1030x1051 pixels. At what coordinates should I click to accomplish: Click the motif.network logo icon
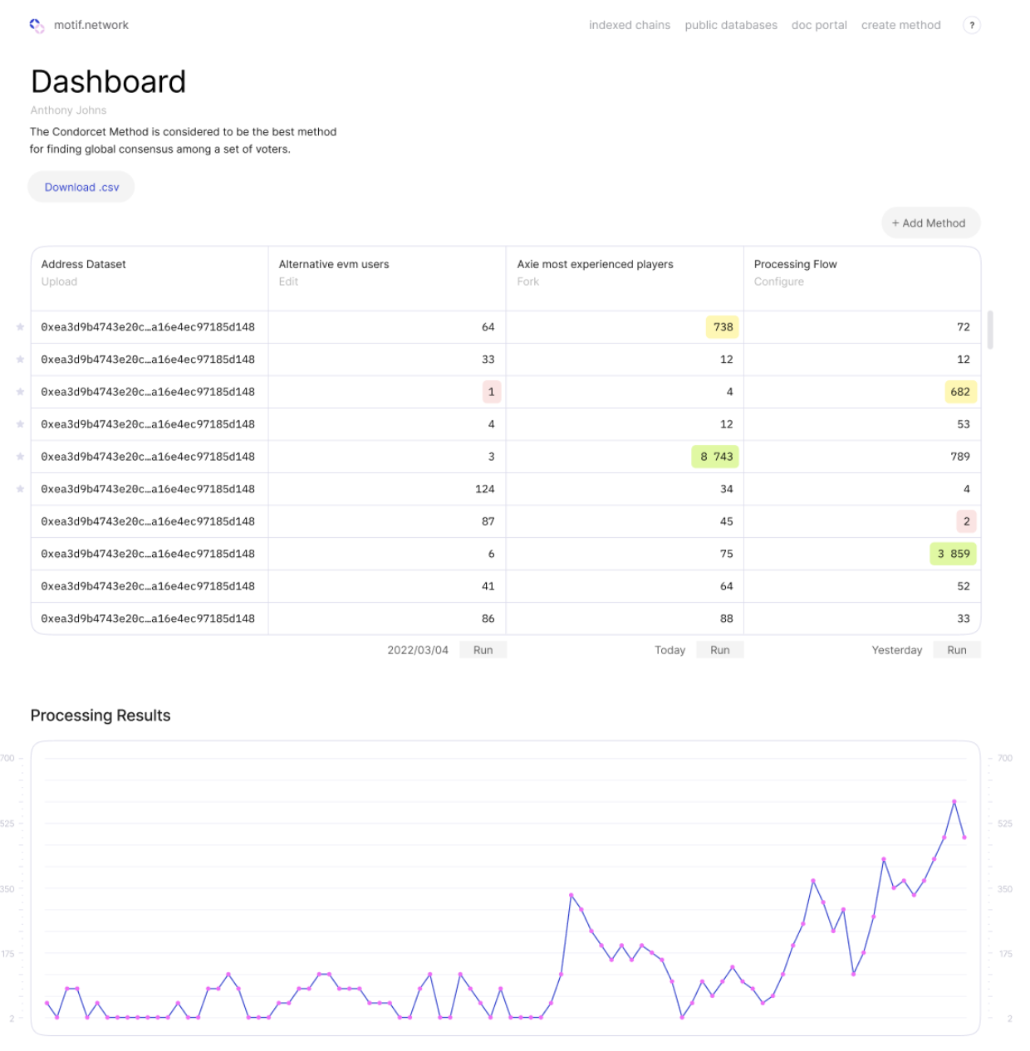[x=37, y=26]
